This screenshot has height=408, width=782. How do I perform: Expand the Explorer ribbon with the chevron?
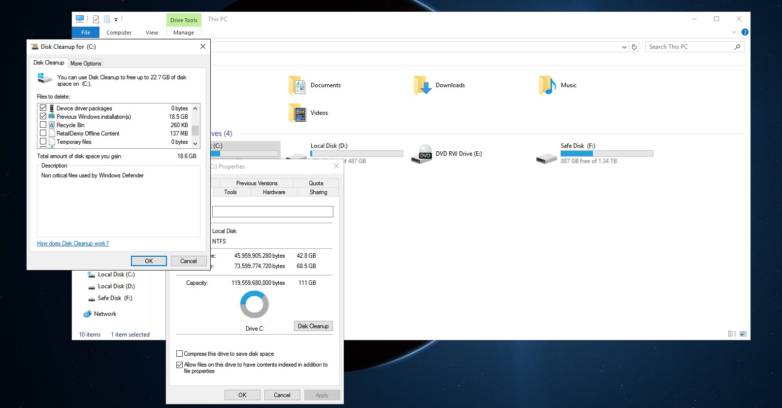point(734,32)
